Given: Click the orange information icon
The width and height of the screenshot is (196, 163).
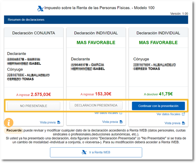Looking at the screenshot, I should (x=8, y=122).
